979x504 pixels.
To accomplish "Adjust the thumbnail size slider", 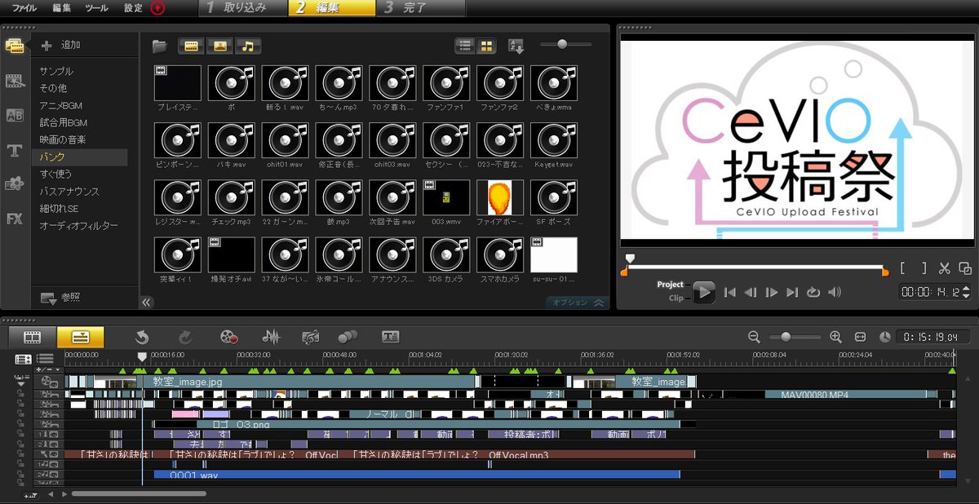I will pyautogui.click(x=562, y=44).
